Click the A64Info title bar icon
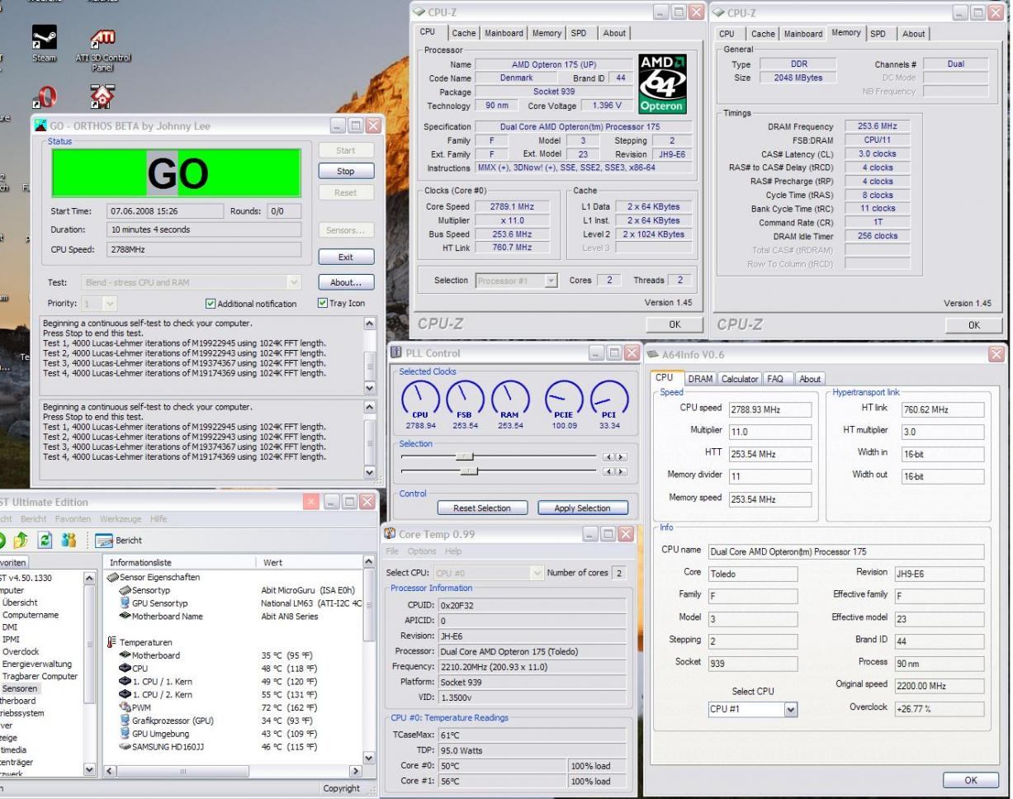The width and height of the screenshot is (1013, 799). click(x=654, y=353)
